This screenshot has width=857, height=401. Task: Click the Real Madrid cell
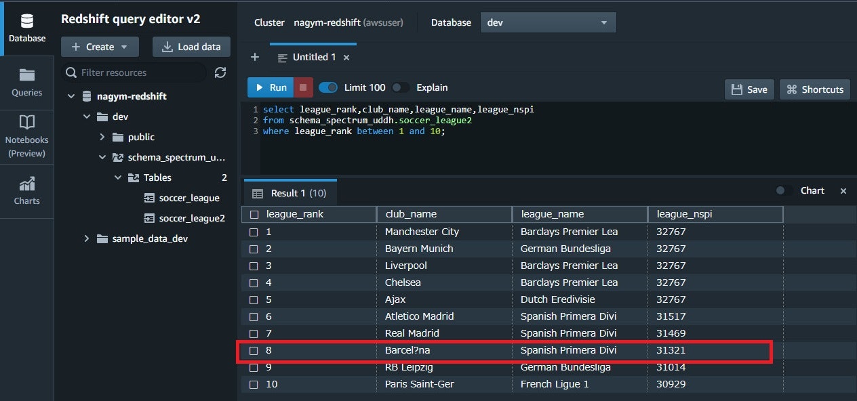tap(444, 333)
